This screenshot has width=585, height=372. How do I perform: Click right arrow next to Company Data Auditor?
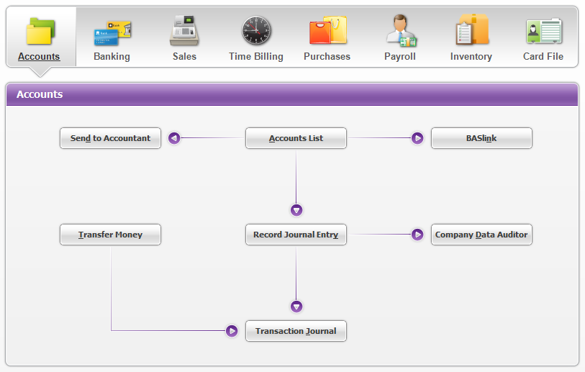pos(417,235)
